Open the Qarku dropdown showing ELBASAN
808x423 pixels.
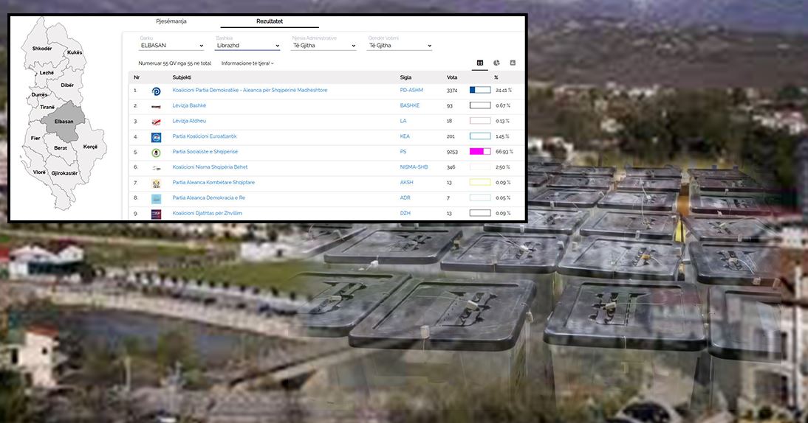[171, 46]
